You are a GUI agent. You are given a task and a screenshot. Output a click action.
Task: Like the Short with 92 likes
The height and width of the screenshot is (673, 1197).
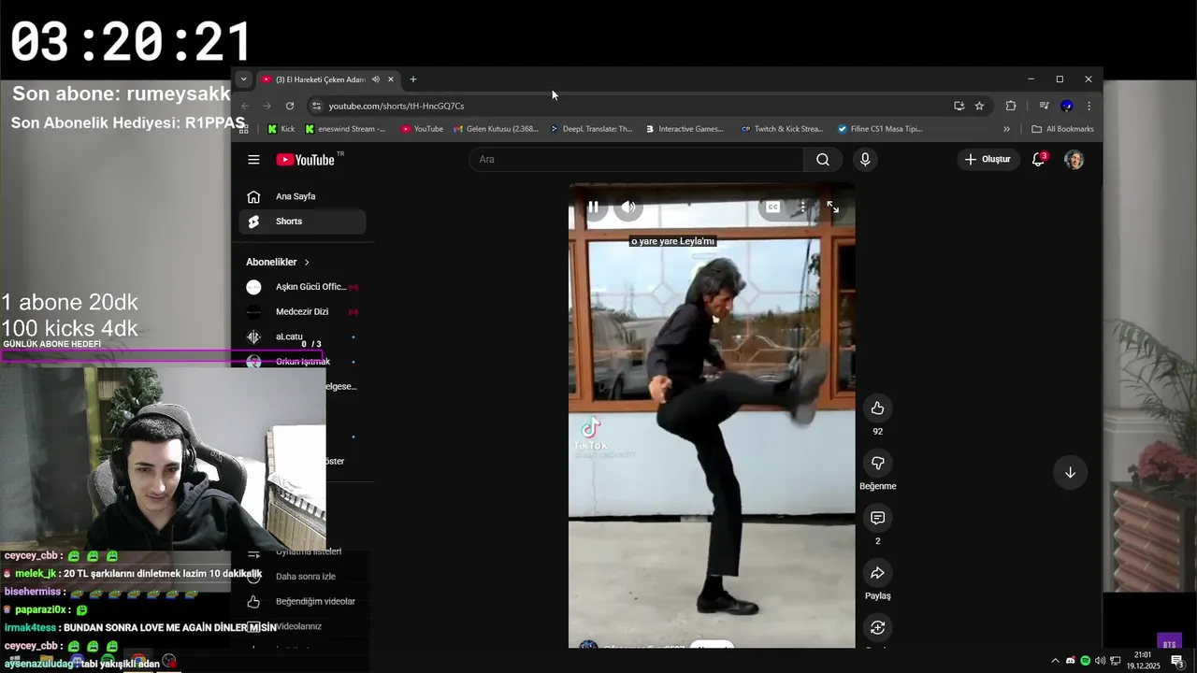pos(877,408)
